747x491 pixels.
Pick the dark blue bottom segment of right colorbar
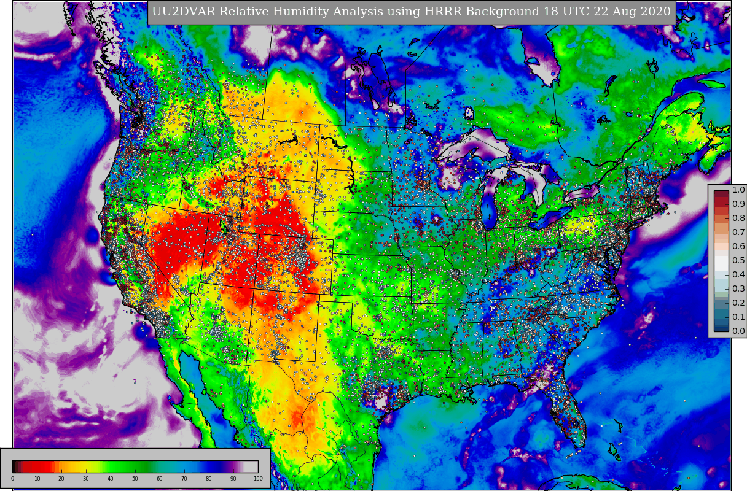pyautogui.click(x=721, y=328)
